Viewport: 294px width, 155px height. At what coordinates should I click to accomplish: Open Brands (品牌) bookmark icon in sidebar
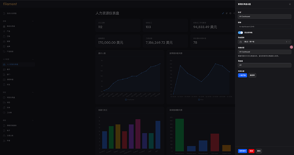point(4,46)
